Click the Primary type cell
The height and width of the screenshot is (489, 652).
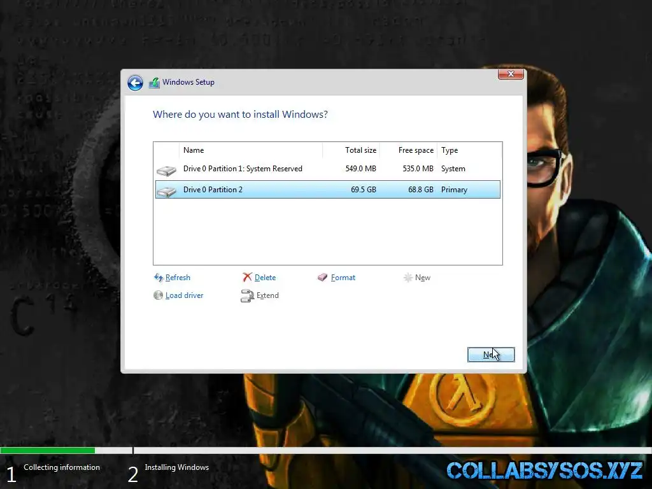pos(454,190)
